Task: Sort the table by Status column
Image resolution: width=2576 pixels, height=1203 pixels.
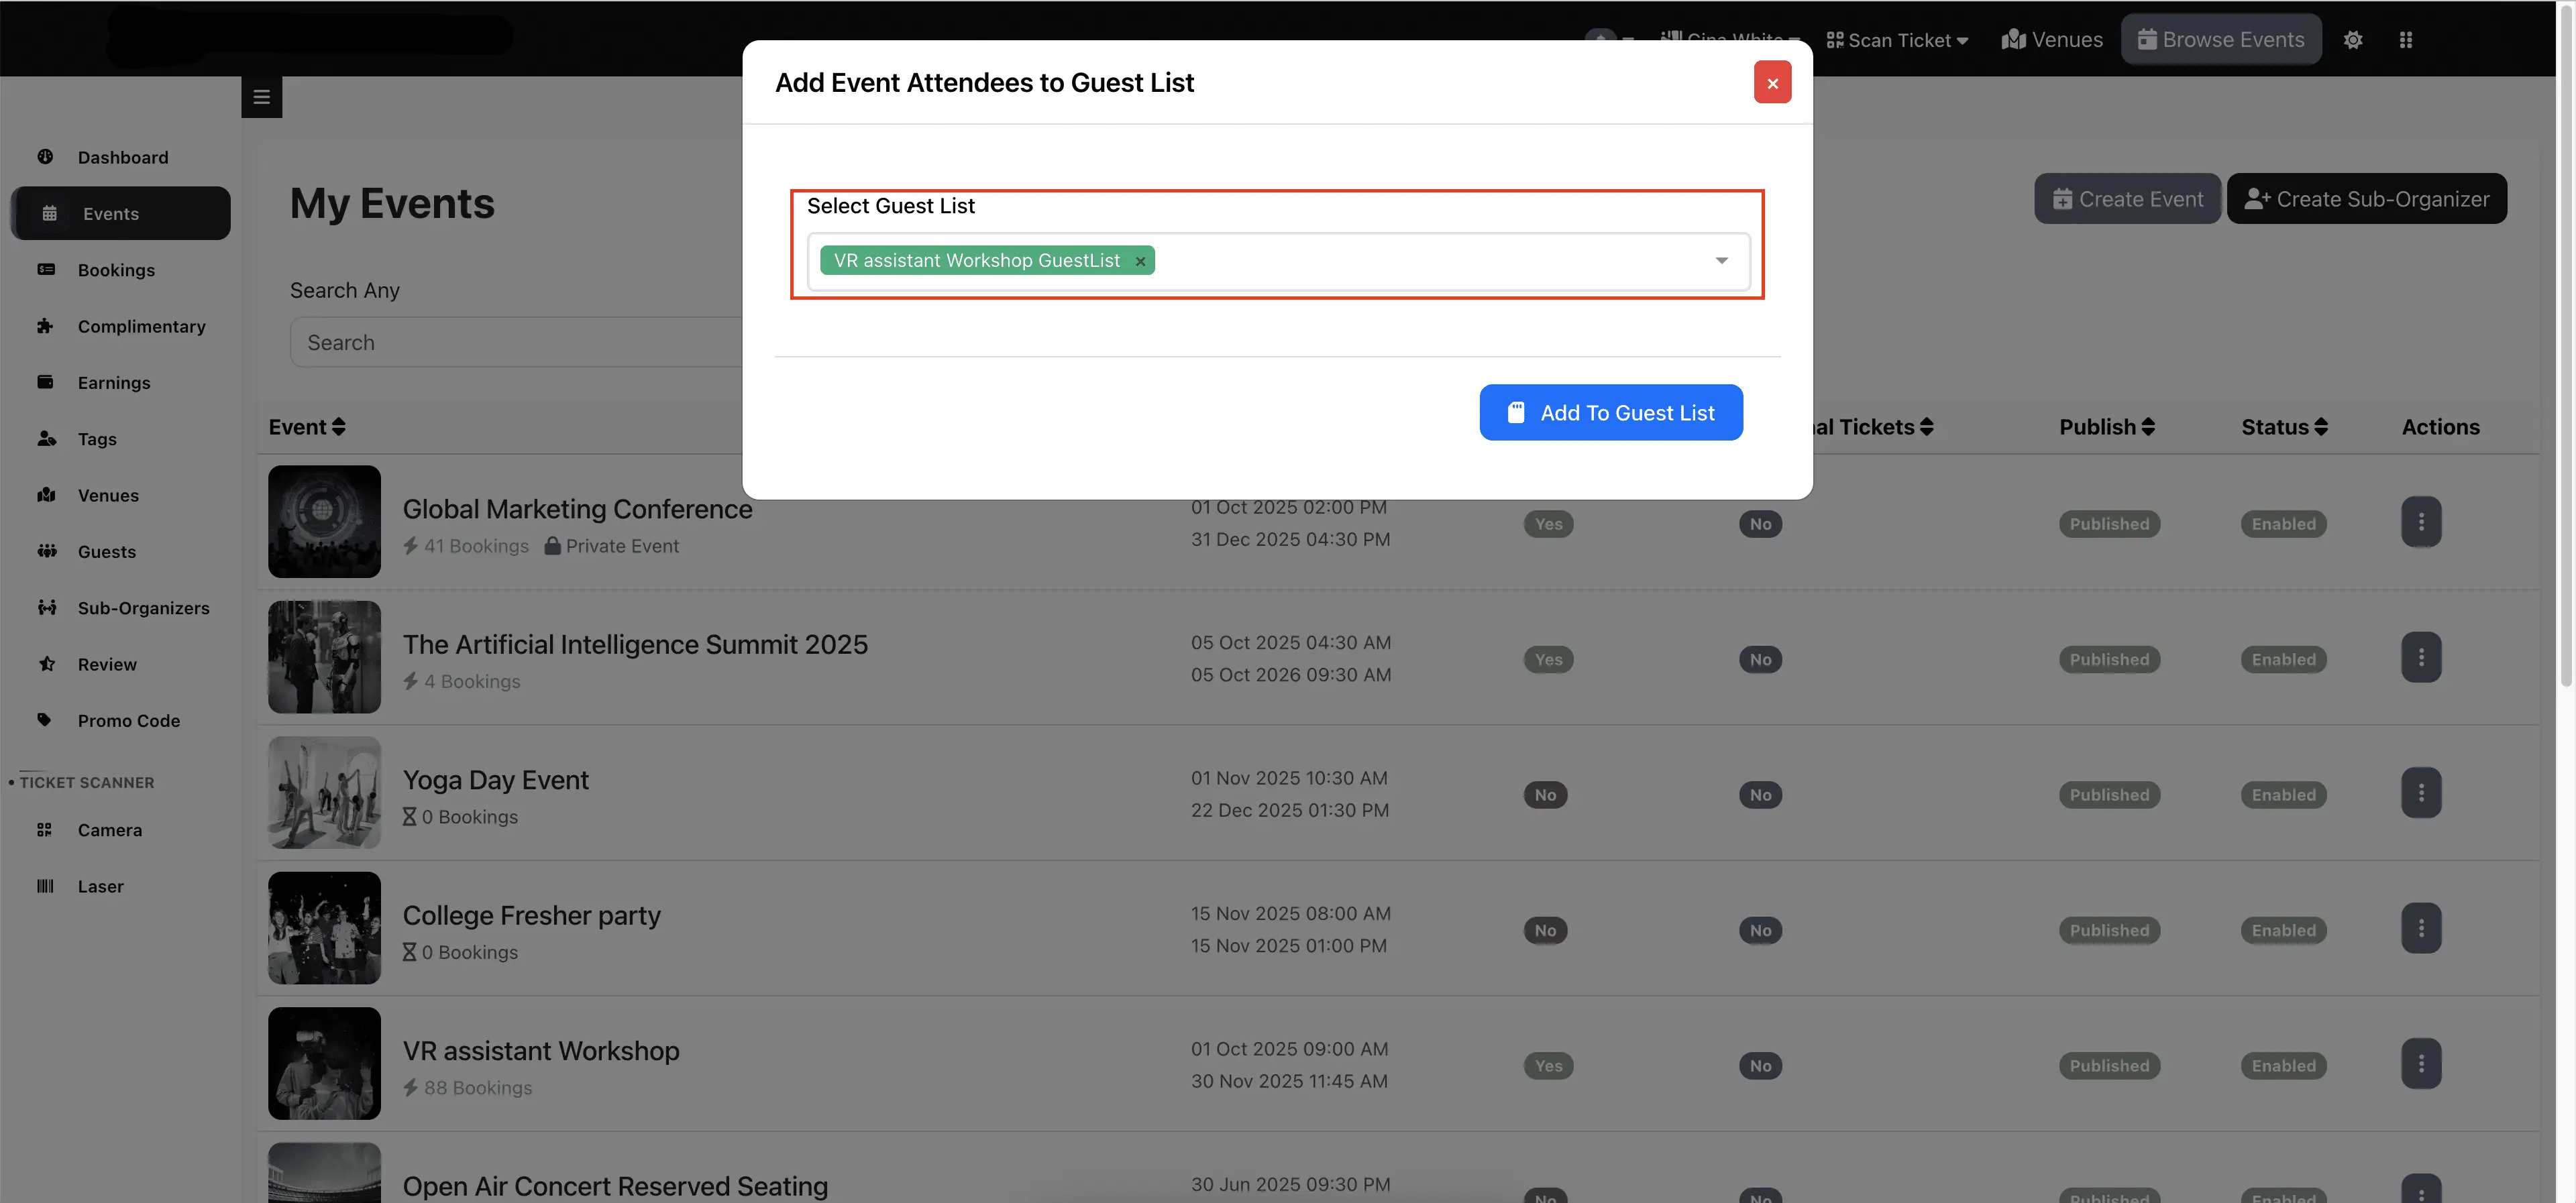Action: [x=2284, y=426]
